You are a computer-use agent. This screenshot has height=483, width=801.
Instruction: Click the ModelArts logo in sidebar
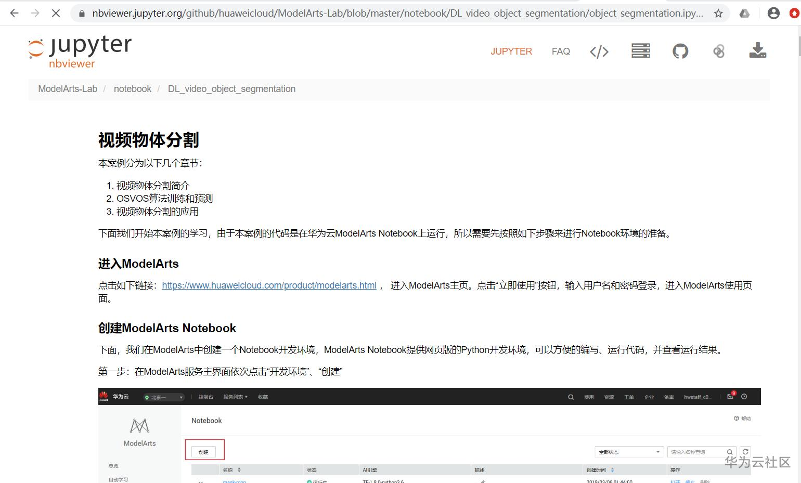[x=139, y=426]
